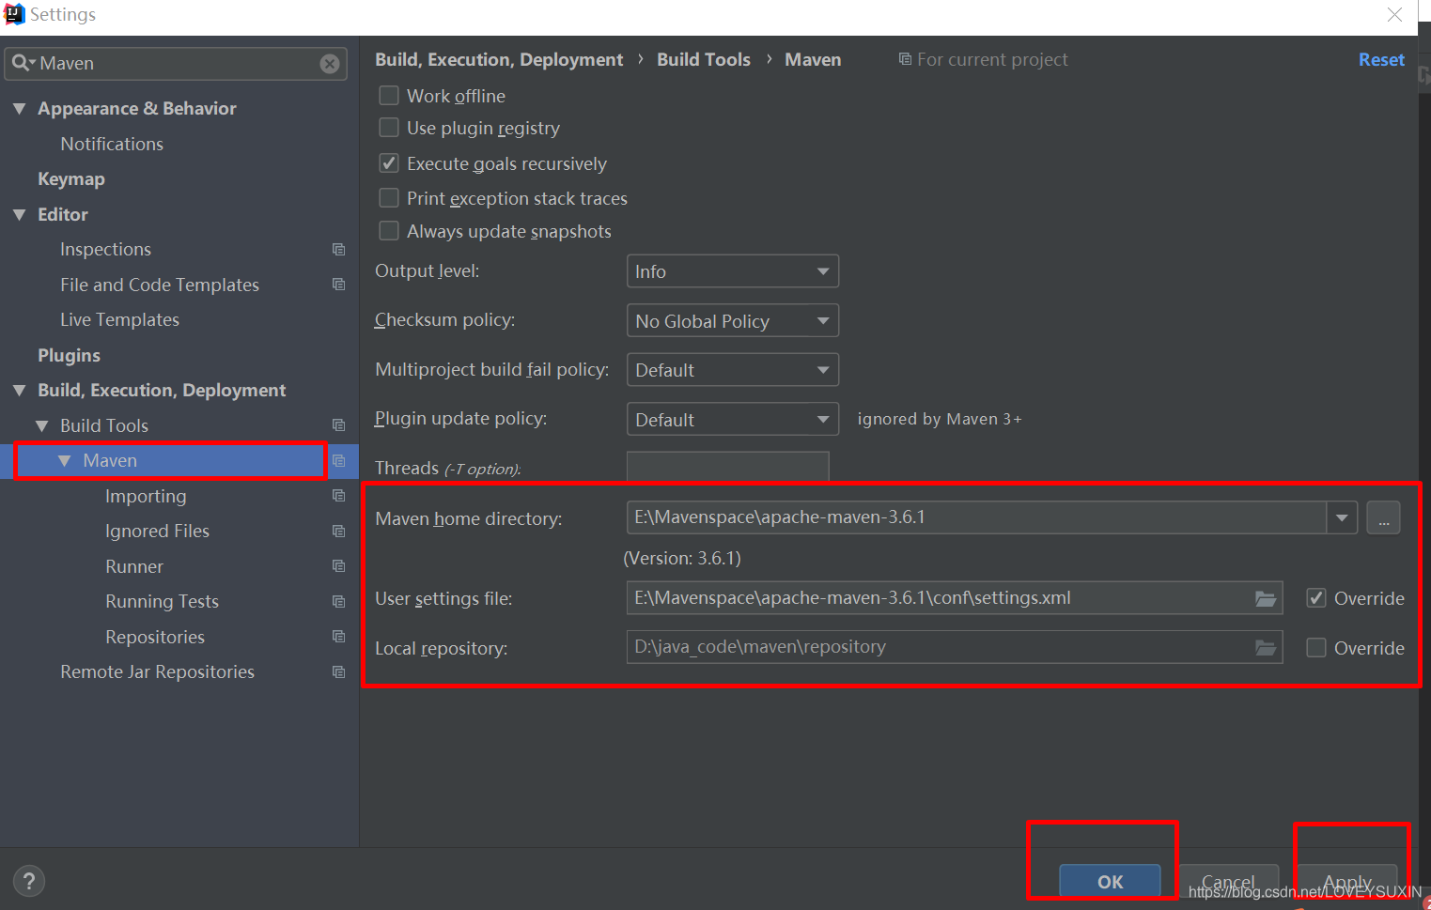The image size is (1431, 910).
Task: Enable Work offline checkbox
Action: (389, 96)
